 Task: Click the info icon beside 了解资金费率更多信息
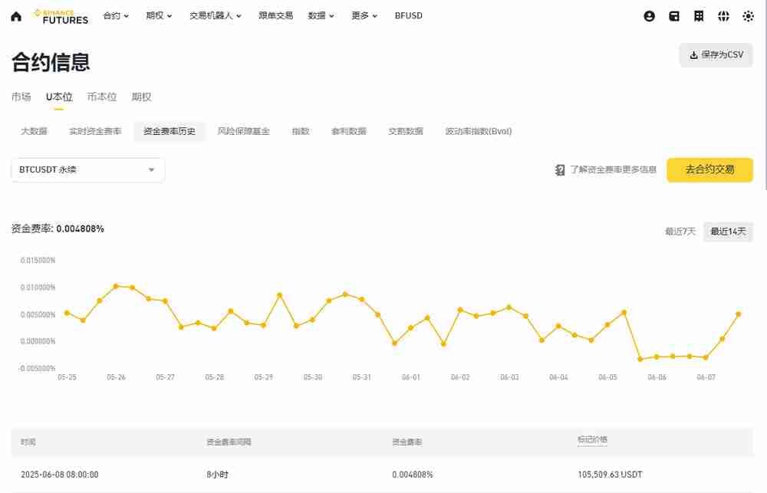(x=559, y=169)
